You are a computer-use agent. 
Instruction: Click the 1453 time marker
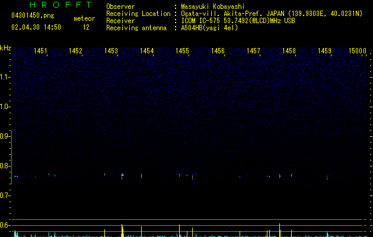point(111,51)
